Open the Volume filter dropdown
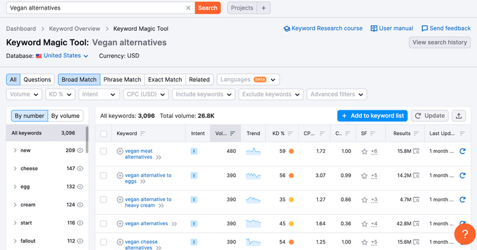This screenshot has width=477, height=250. 24,95
